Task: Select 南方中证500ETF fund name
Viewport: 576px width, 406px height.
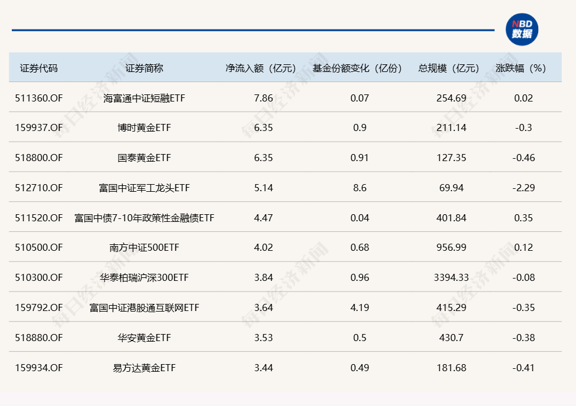Action: pyautogui.click(x=144, y=248)
